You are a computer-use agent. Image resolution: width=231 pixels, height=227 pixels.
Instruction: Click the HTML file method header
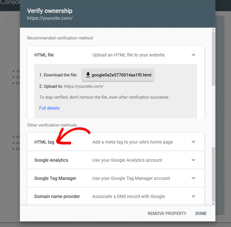44,55
